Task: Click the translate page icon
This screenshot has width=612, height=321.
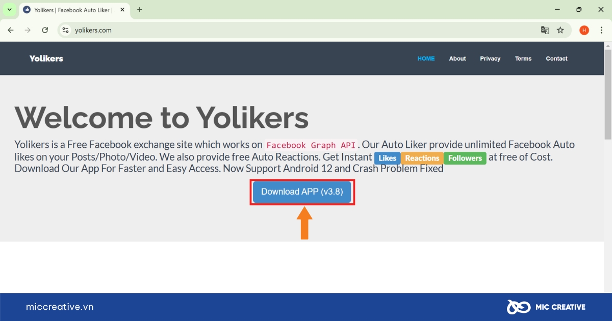Action: 545,30
